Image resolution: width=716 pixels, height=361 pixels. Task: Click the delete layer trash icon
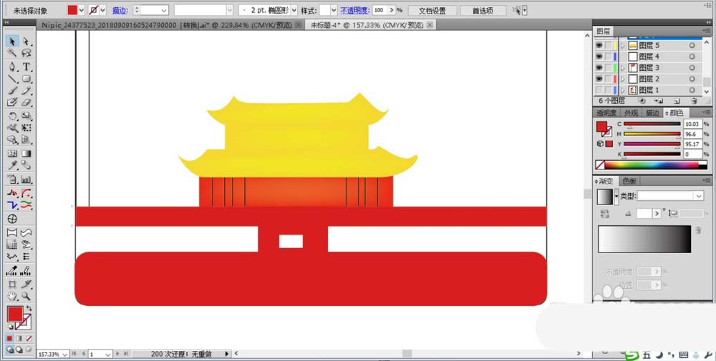[694, 101]
